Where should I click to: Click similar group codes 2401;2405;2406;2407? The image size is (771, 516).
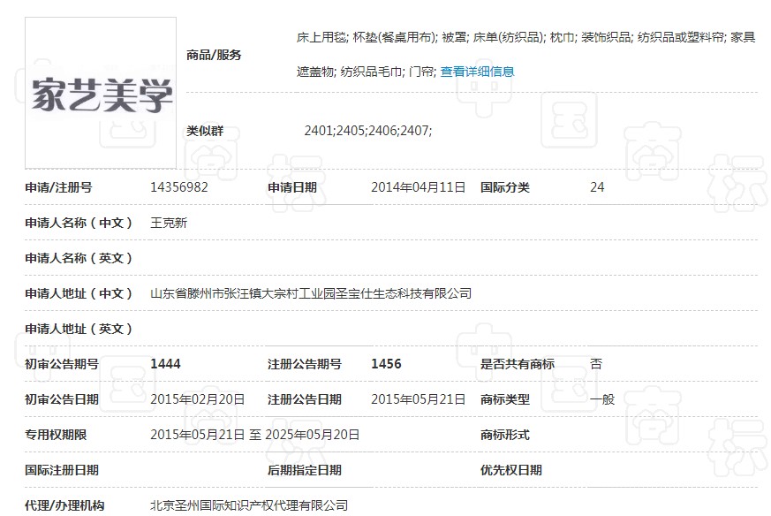coord(367,131)
